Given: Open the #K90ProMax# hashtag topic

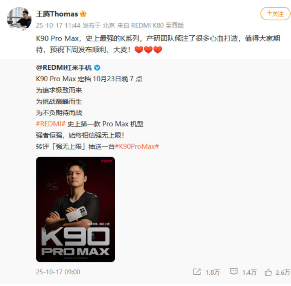Looking at the screenshot, I should (x=137, y=146).
